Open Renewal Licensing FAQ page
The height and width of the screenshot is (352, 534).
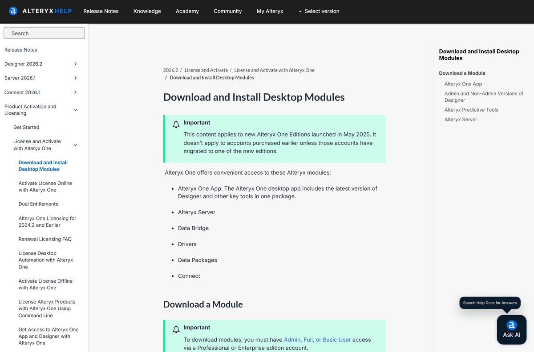tap(45, 239)
